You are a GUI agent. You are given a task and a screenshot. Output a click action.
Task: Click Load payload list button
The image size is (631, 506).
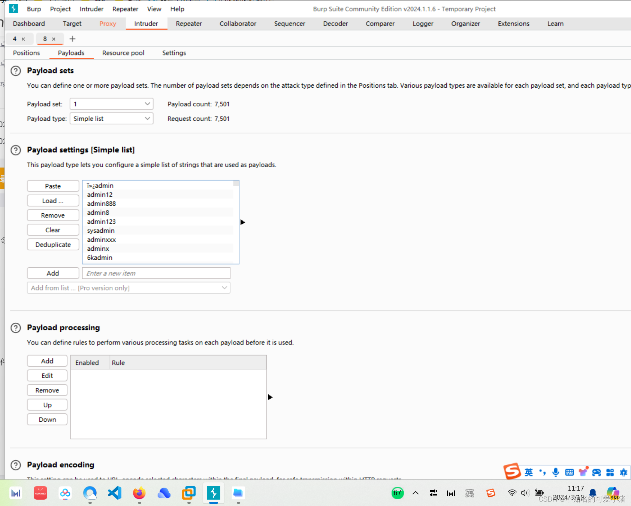pos(53,201)
